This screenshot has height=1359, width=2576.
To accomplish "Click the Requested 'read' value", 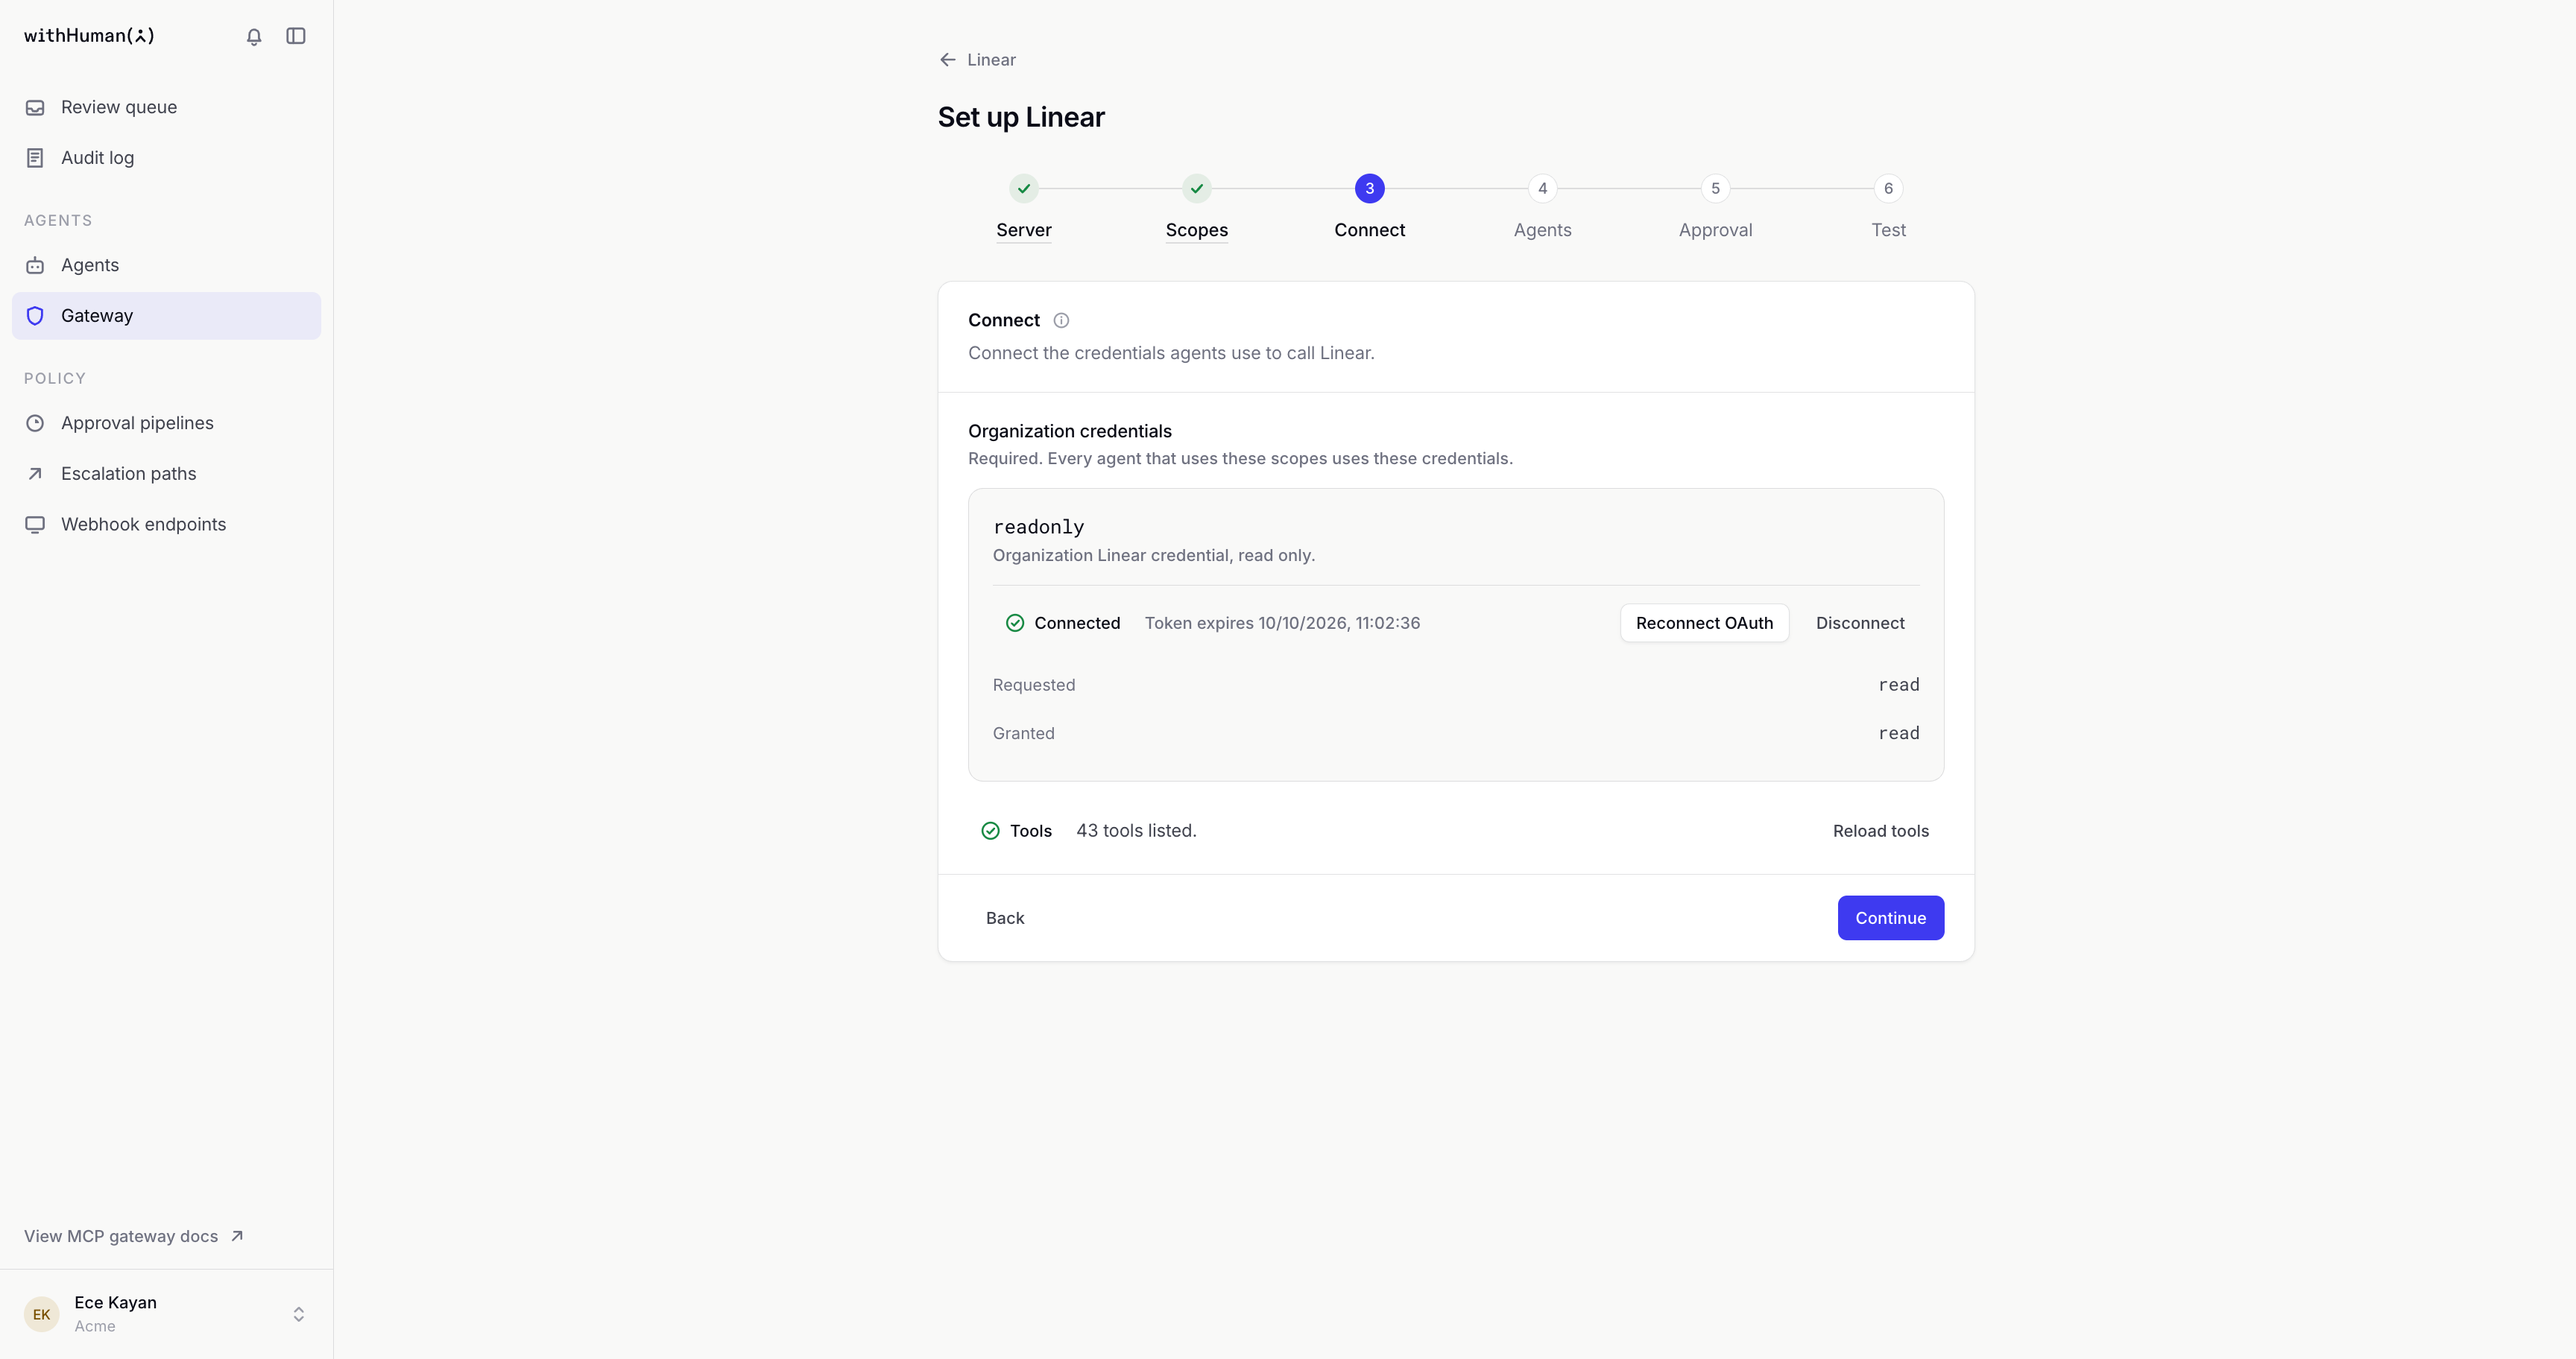I will click(1898, 685).
